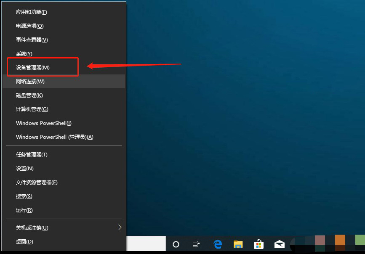
Task: Open the Mail app taskbar icon
Action: (279, 244)
